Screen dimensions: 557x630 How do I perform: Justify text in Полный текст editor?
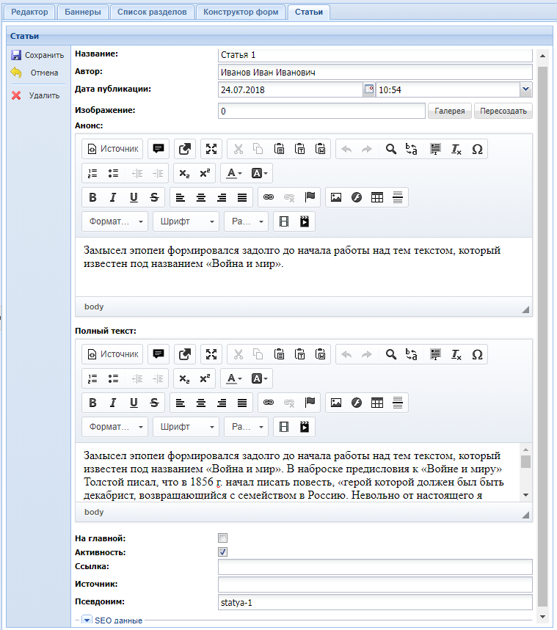point(241,403)
